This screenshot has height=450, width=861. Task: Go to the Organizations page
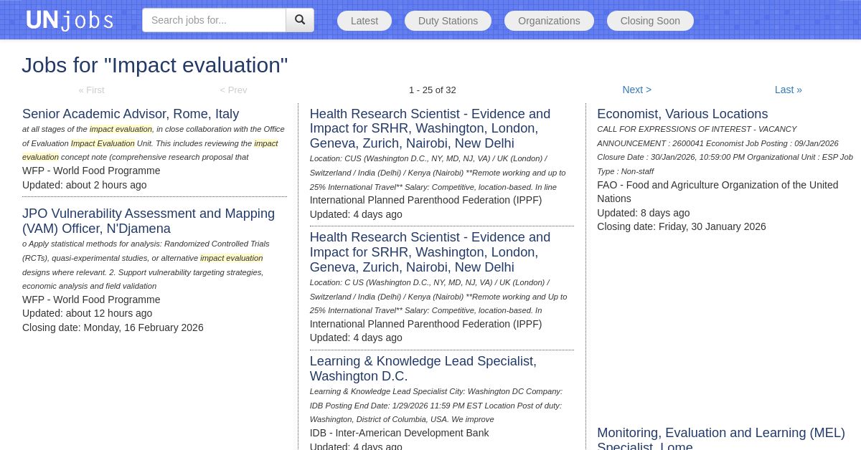[x=549, y=21]
